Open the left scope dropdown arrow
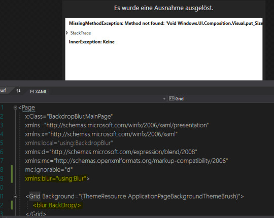This screenshot has width=274, height=218. (x=164, y=99)
